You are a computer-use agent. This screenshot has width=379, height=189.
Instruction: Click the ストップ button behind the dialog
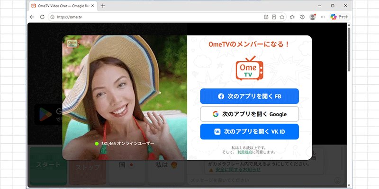click(x=88, y=167)
